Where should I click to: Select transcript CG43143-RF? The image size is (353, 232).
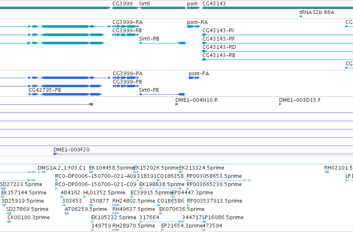219,39
